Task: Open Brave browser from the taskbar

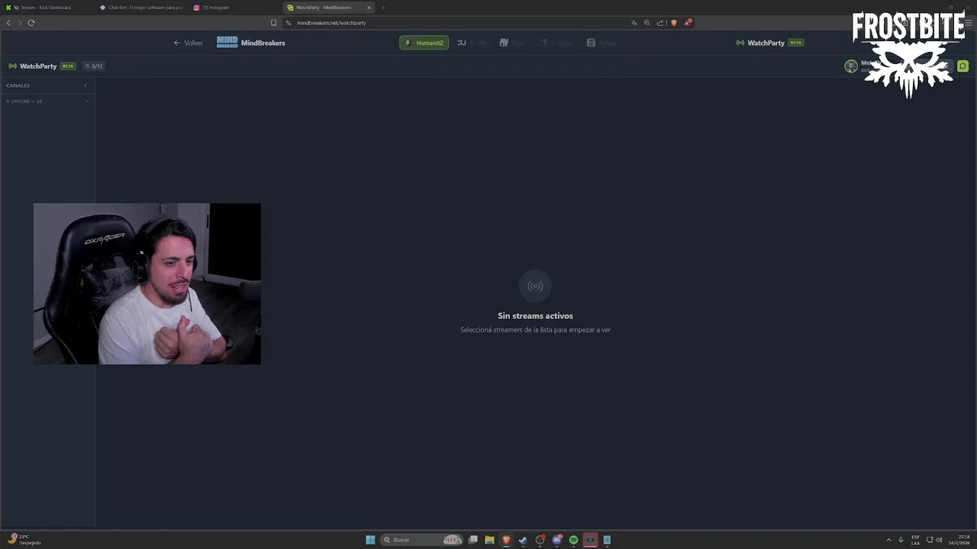Action: (506, 540)
